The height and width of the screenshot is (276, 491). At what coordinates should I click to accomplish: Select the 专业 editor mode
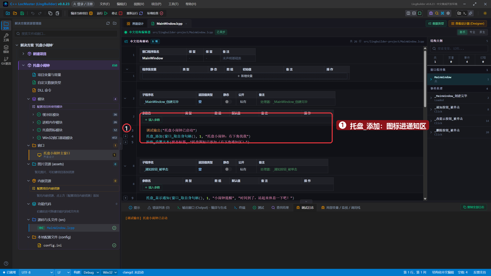coord(472,32)
